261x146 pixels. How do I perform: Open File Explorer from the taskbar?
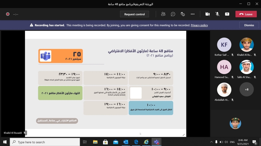(x=95, y=142)
